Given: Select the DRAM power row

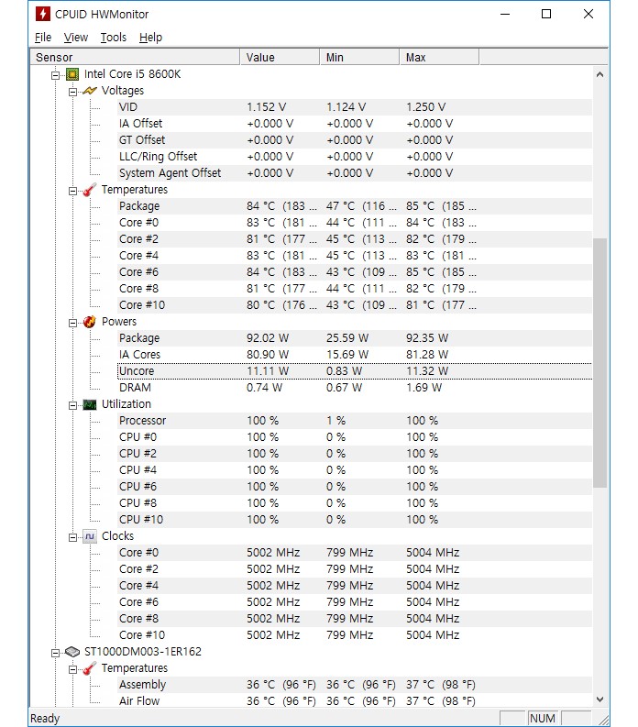Looking at the screenshot, I should tap(355, 388).
